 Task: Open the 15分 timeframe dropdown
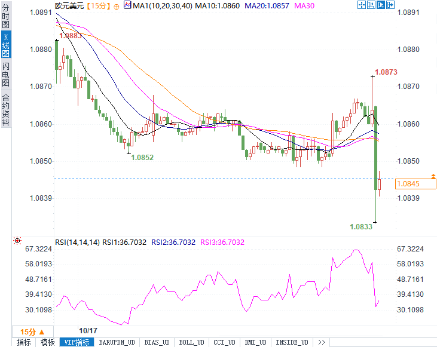[33, 331]
